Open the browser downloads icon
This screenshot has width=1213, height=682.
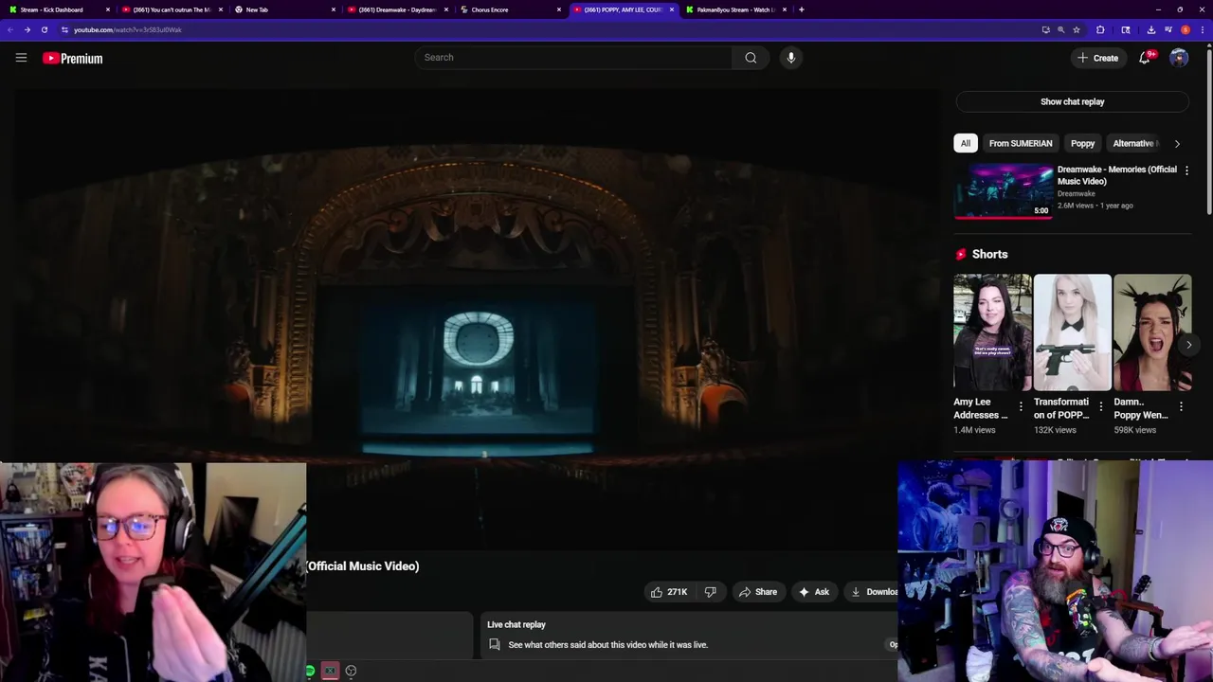[1151, 29]
